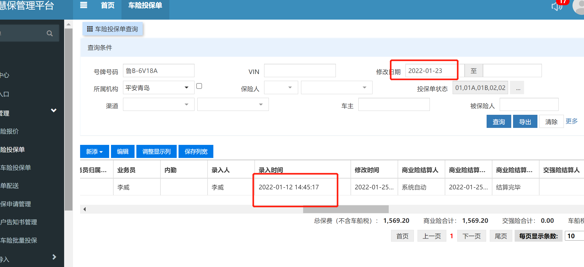Click the 被保险人 input field
The image size is (584, 267).
click(529, 104)
